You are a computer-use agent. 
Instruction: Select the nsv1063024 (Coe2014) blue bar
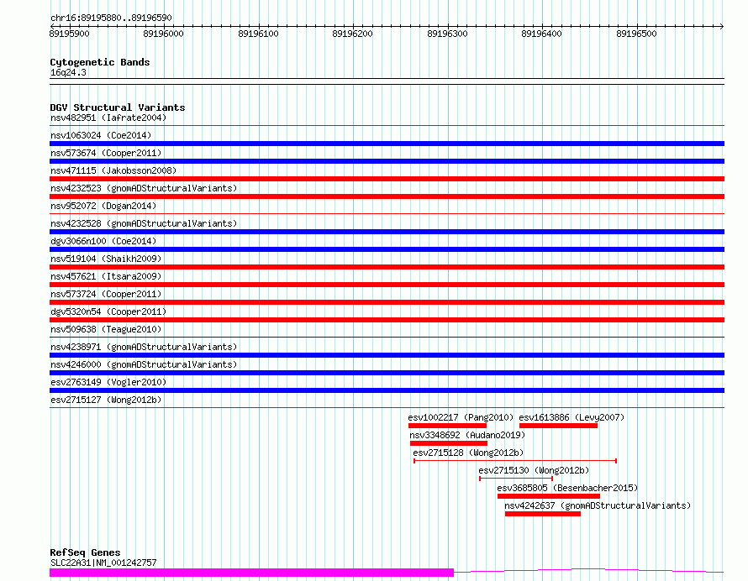click(387, 144)
